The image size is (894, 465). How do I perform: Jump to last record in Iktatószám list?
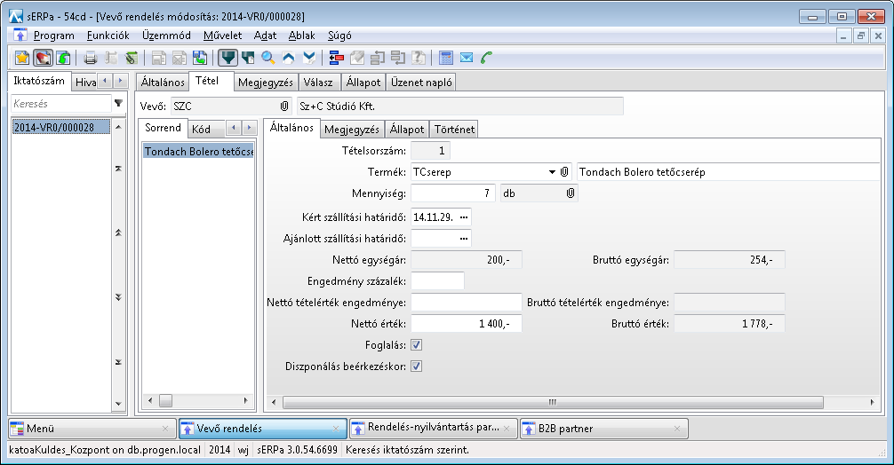click(118, 362)
